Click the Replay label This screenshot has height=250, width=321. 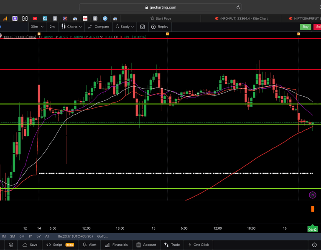click(163, 27)
